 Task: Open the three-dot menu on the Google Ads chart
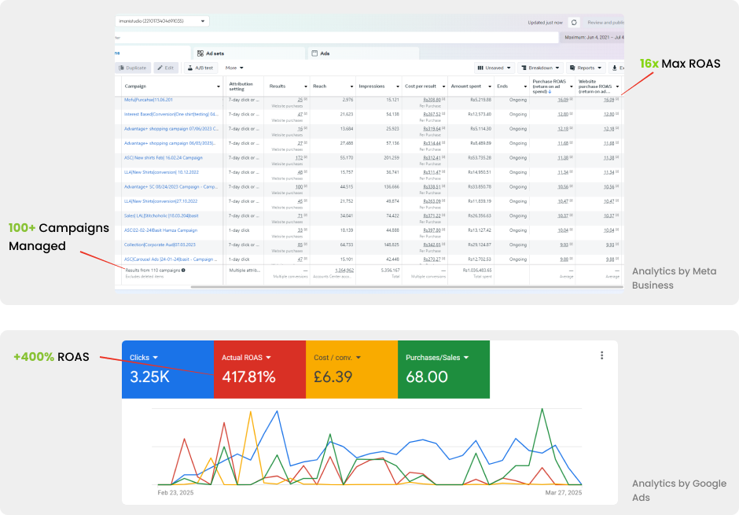601,355
